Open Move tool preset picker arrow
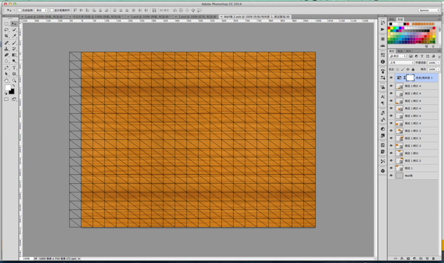 click(14, 10)
